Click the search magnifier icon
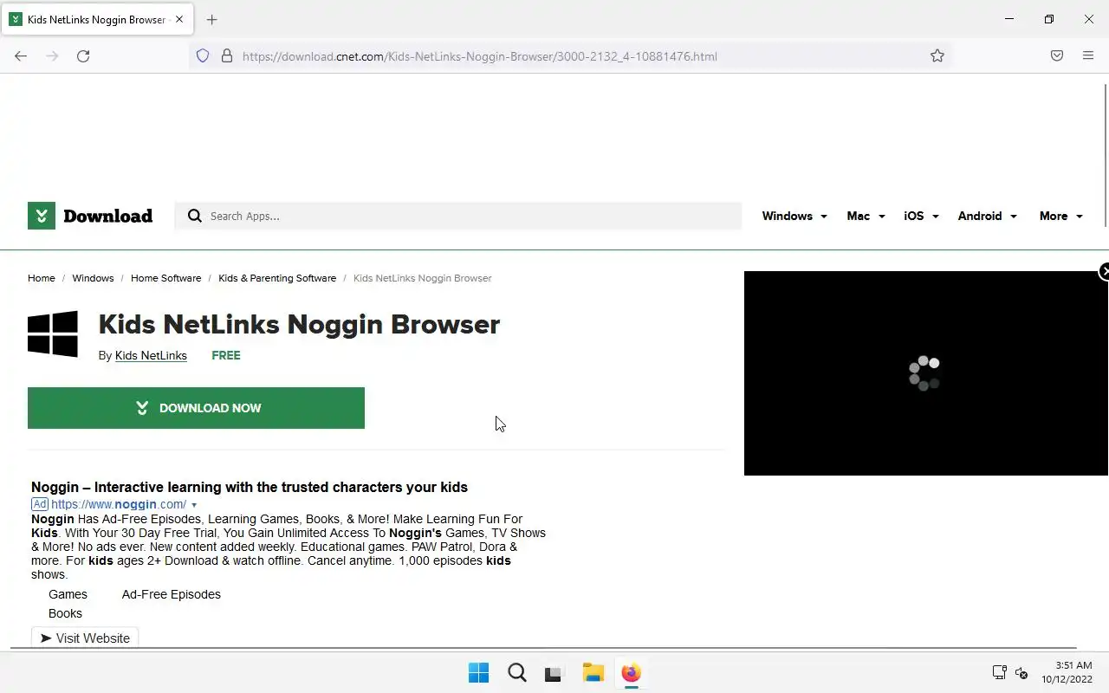Screen dimensions: 1109x693 195,216
